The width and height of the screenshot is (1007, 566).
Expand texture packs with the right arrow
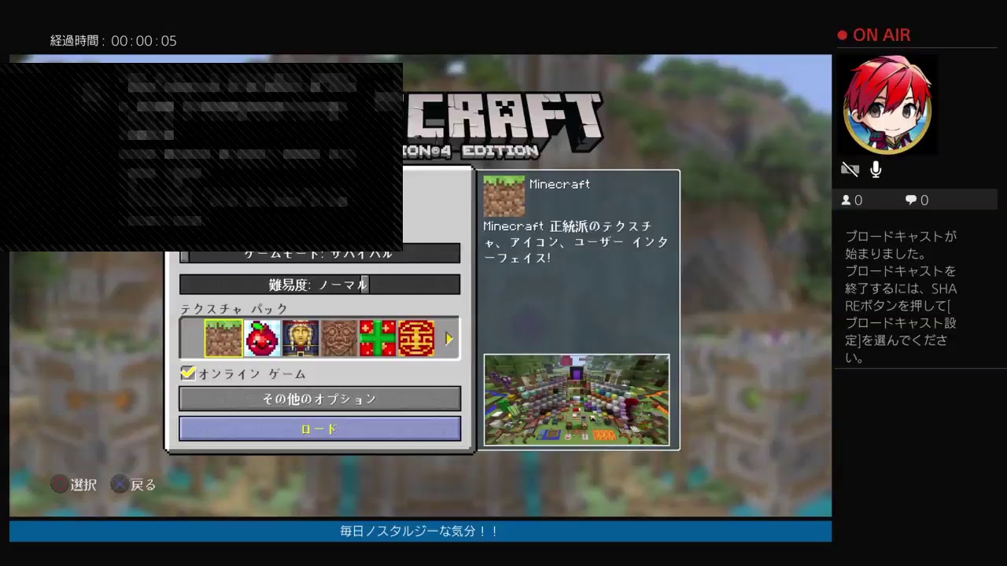click(449, 338)
